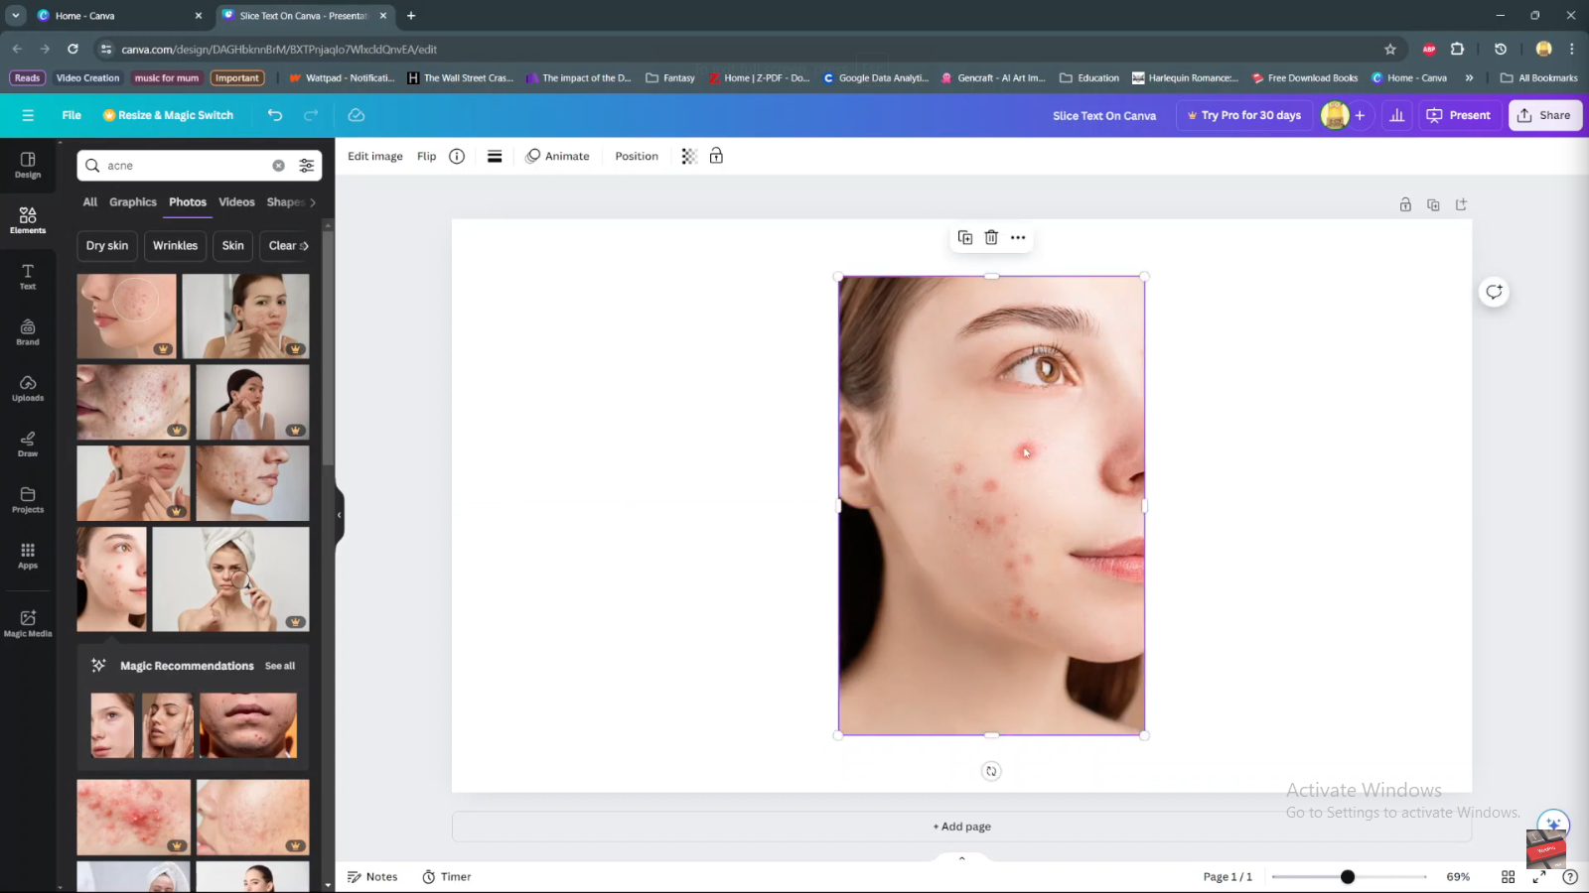The height and width of the screenshot is (893, 1589).
Task: Click the cloud save status icon
Action: pos(357,115)
